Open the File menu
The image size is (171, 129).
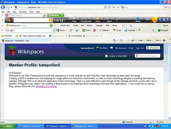coord(3,12)
